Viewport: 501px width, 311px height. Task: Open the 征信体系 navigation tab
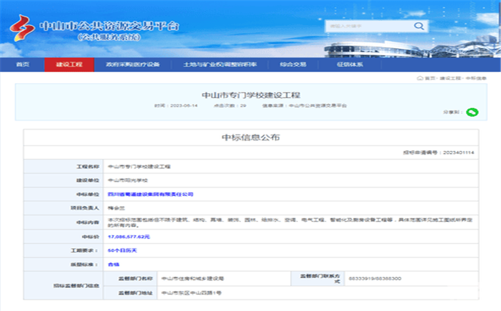point(349,64)
